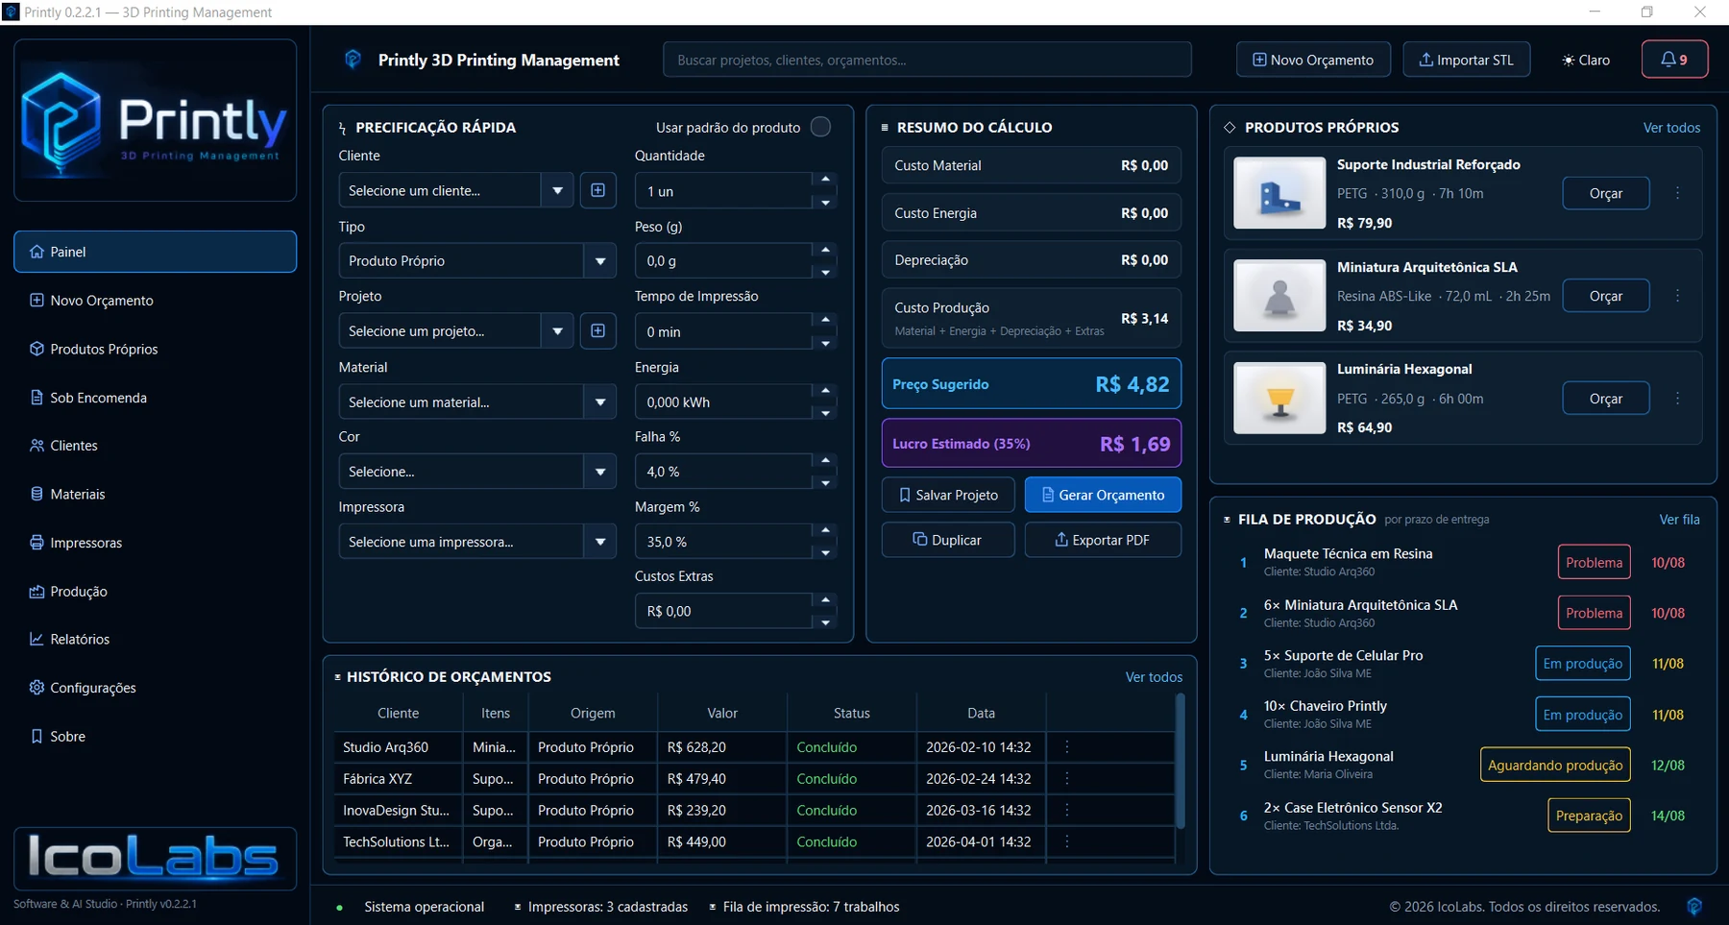Open Novo Orçamento in sidebar
1729x925 pixels.
pyautogui.click(x=155, y=301)
